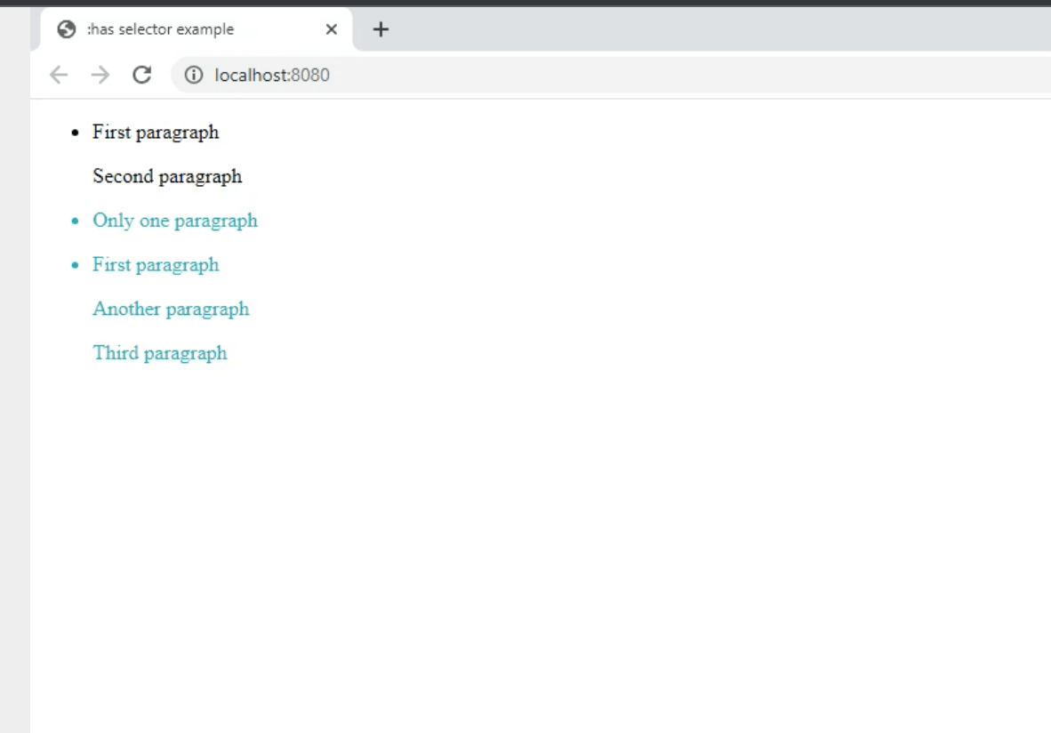Reload the localhost page
This screenshot has height=733, width=1051.
click(x=141, y=75)
